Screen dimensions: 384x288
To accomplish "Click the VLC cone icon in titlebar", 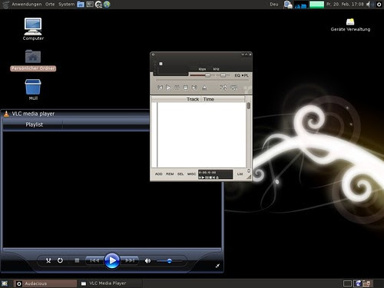I will (x=6, y=114).
